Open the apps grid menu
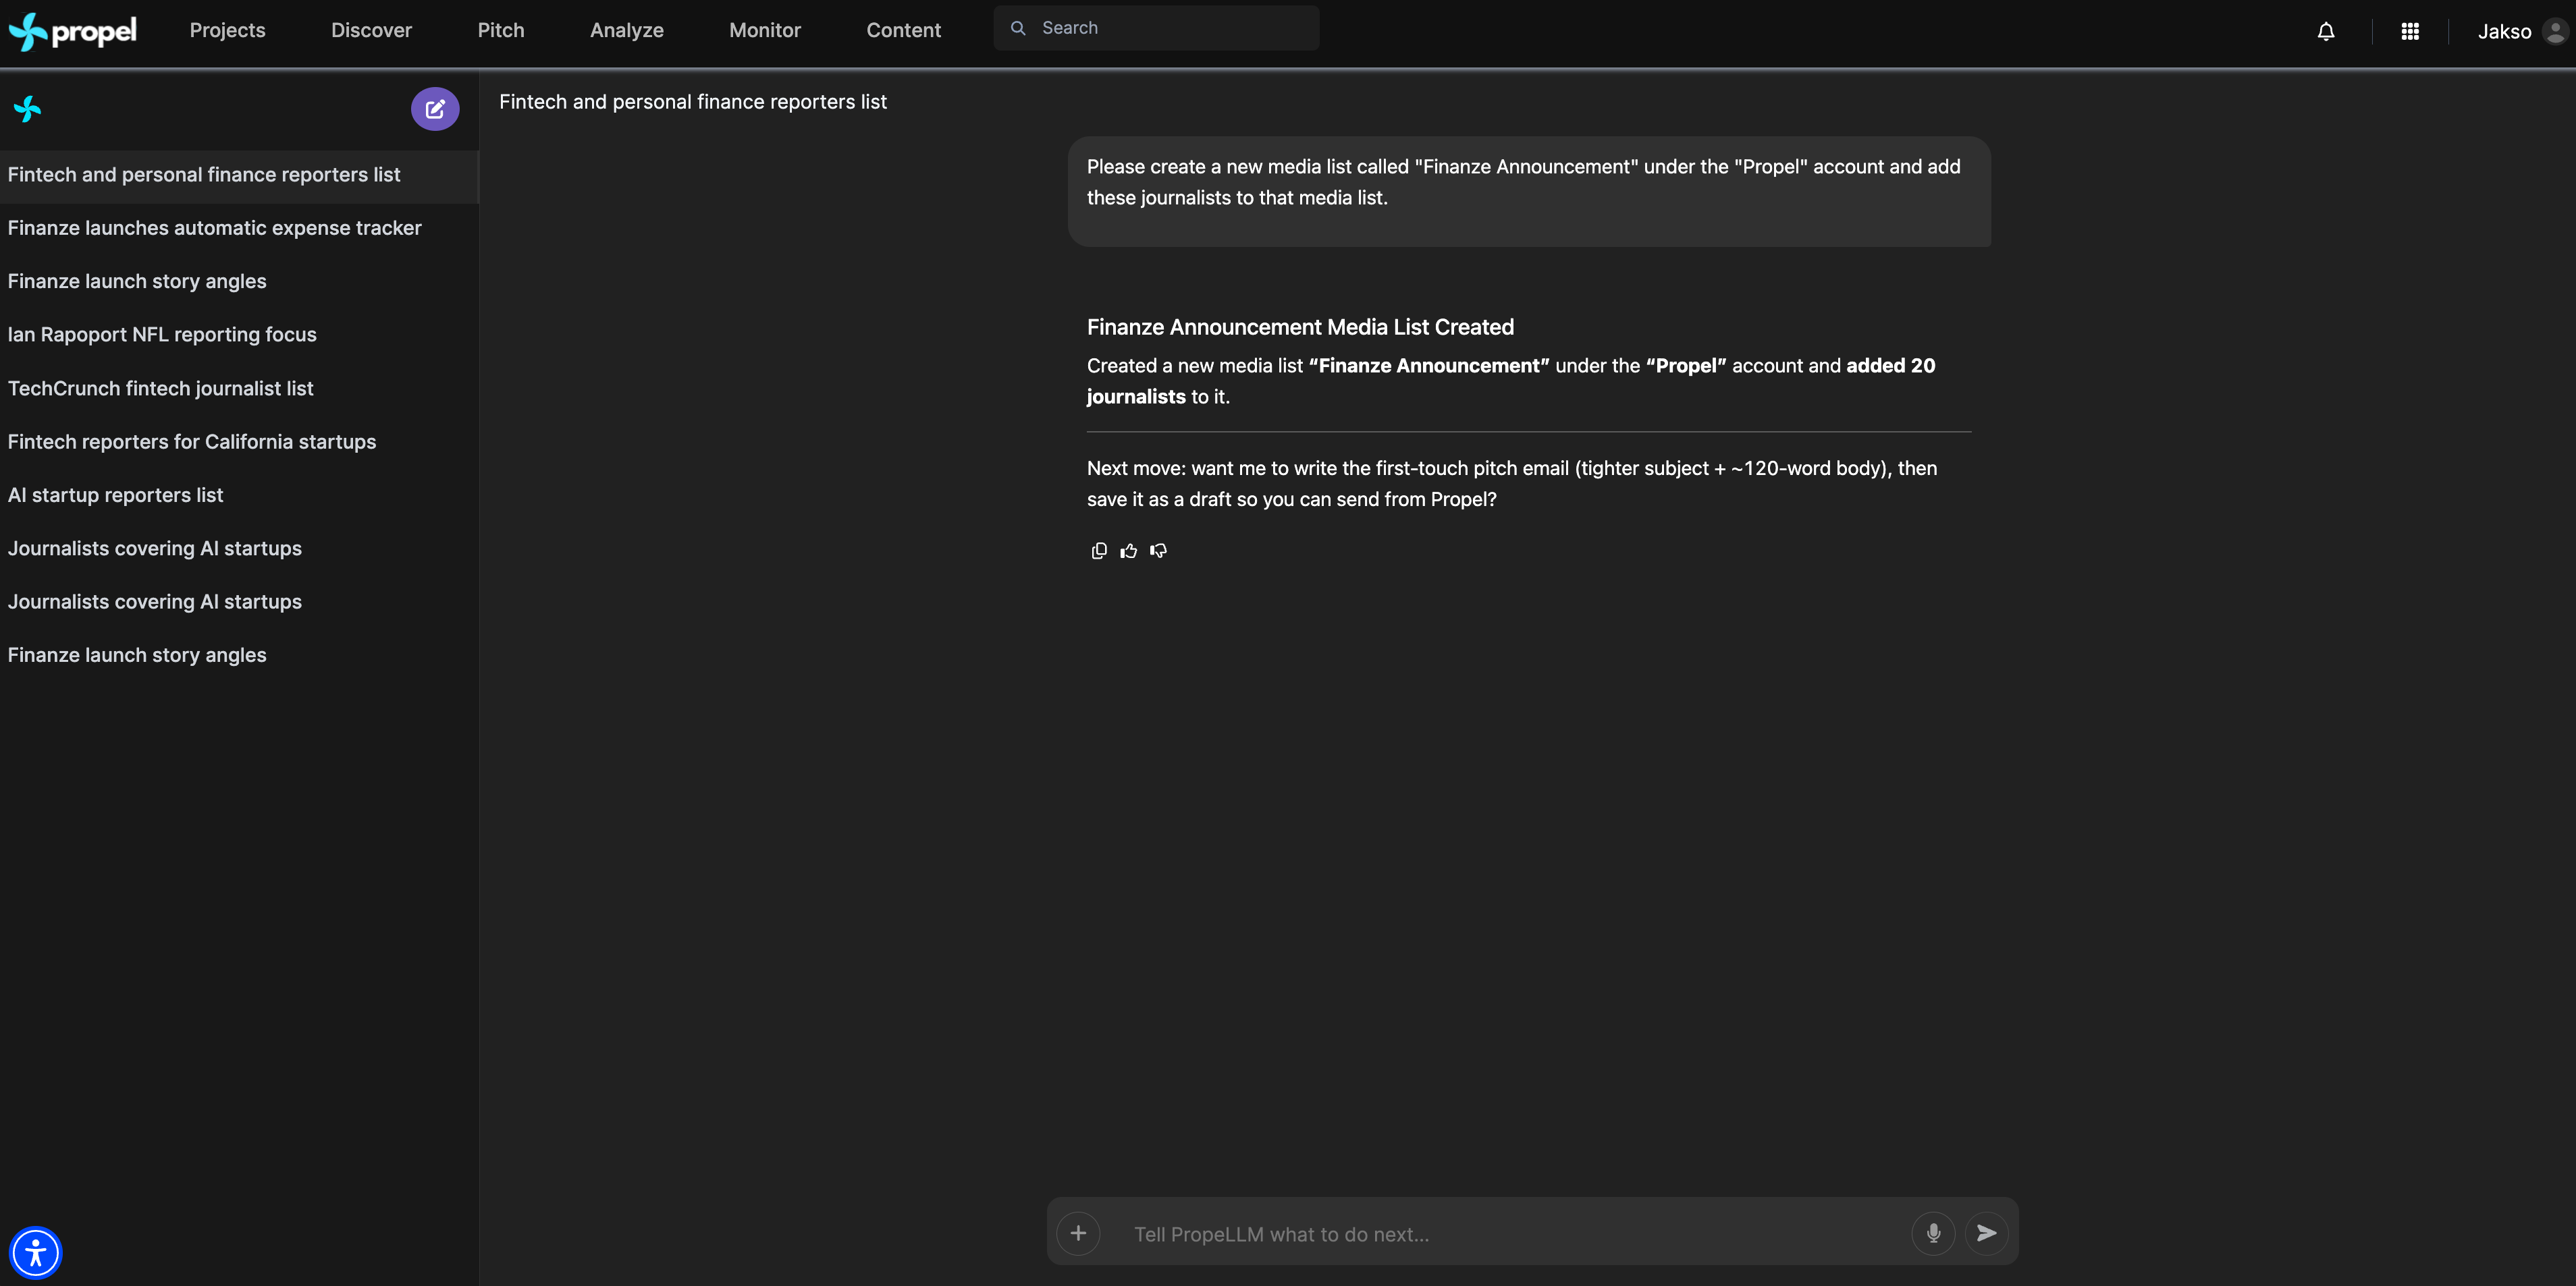The width and height of the screenshot is (2576, 1286). coord(2409,31)
